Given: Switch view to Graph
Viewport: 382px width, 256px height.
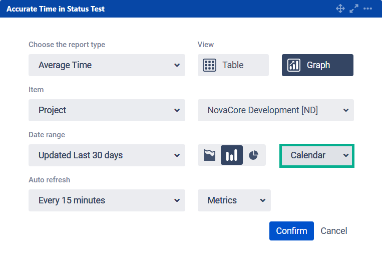Looking at the screenshot, I should (x=317, y=65).
